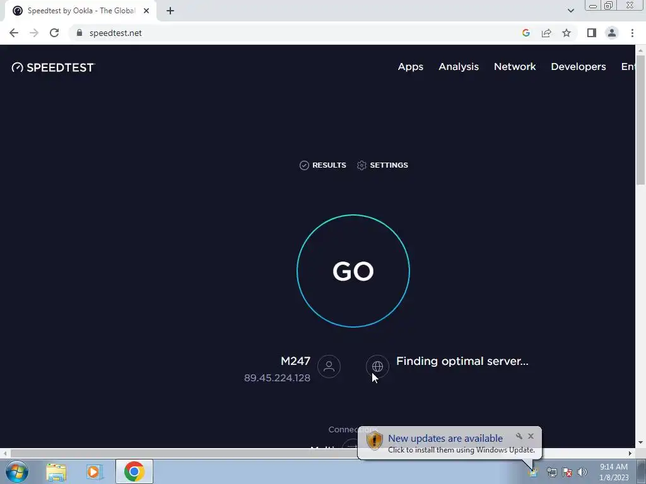Open the clock showing 9:14 AM
The height and width of the screenshot is (484, 646).
tap(614, 472)
